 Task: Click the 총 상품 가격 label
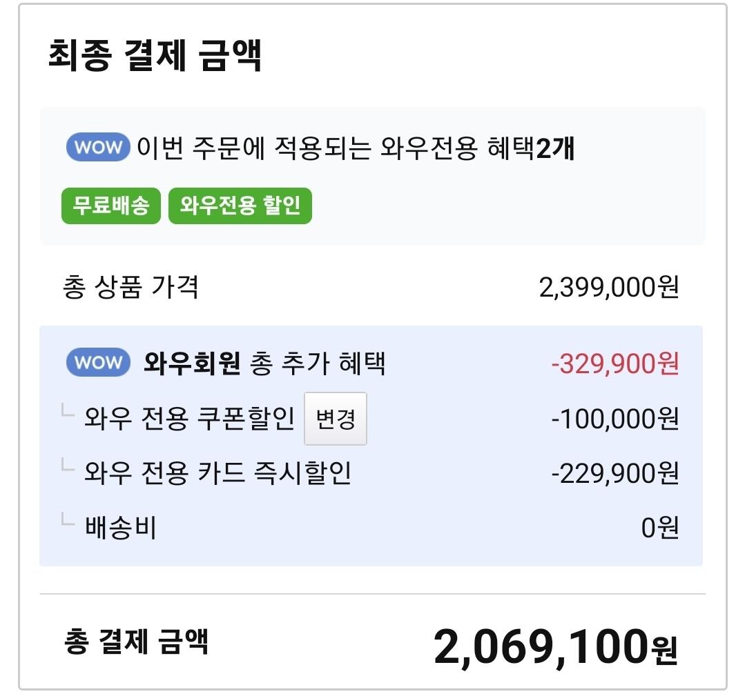pyautogui.click(x=131, y=287)
